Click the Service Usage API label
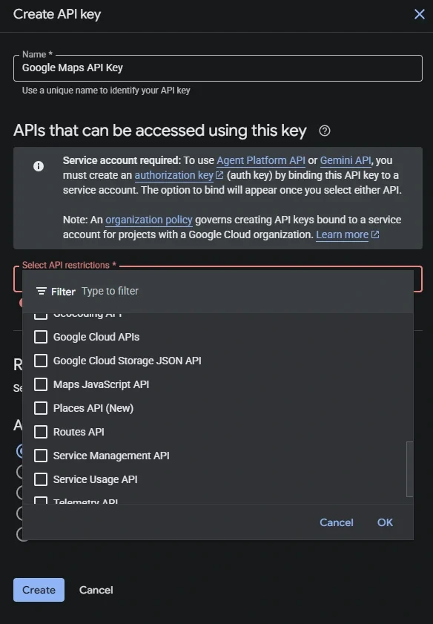The width and height of the screenshot is (433, 624). 96,479
